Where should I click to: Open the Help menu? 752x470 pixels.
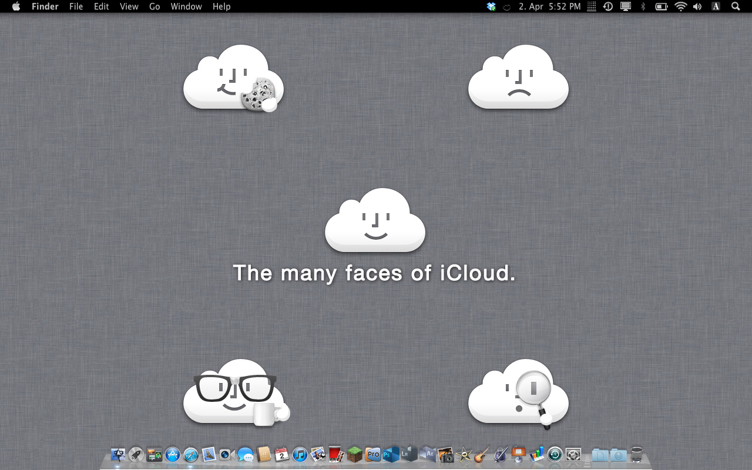(x=221, y=6)
